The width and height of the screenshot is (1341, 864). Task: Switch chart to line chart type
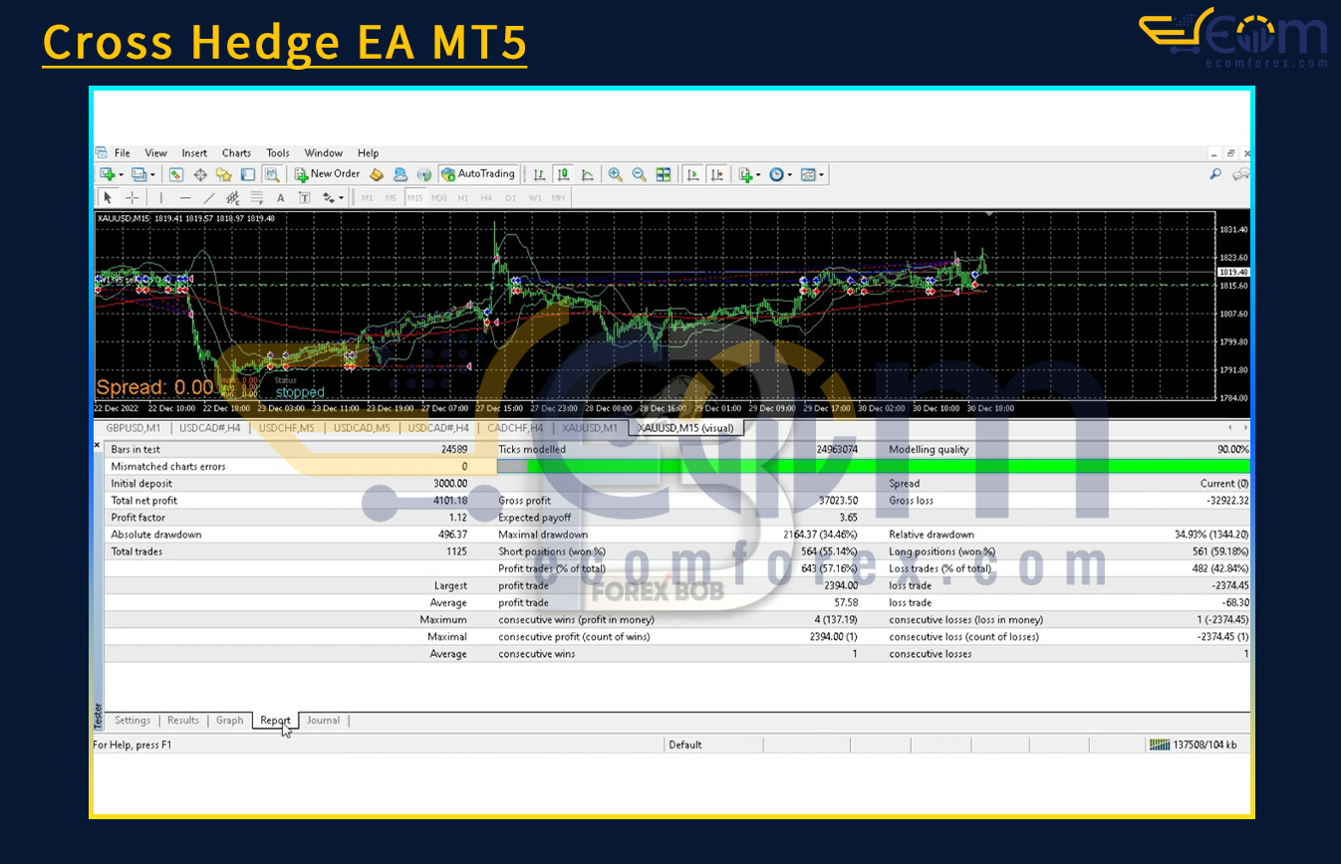click(588, 174)
